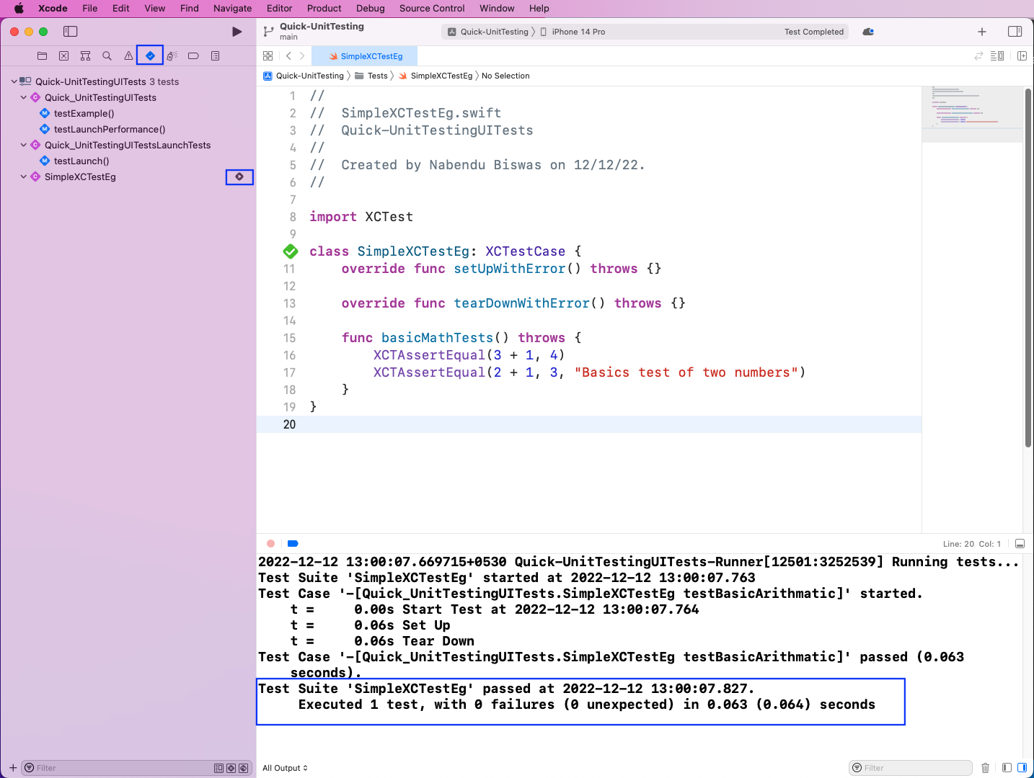The image size is (1034, 778).
Task: Add an editor on the right
Action: pos(1022,55)
